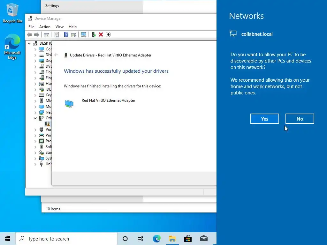
Task: Expand the System devices category arrow
Action: pos(35,158)
